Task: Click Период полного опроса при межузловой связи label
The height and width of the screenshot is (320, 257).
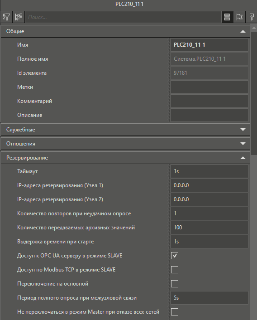Action: click(x=77, y=298)
